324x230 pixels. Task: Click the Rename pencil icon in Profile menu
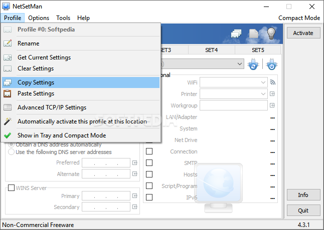(x=8, y=43)
